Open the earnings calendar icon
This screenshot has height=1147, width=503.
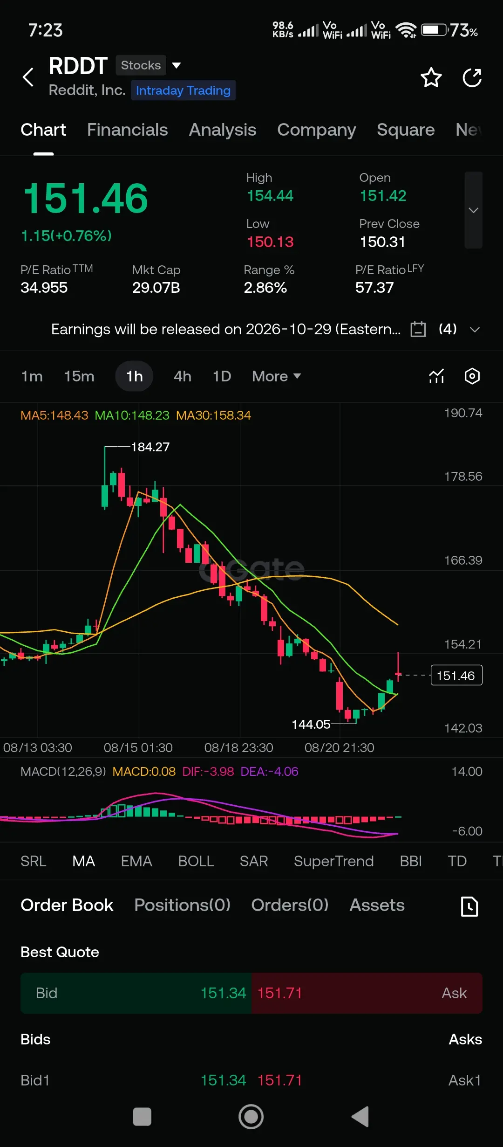tap(418, 329)
